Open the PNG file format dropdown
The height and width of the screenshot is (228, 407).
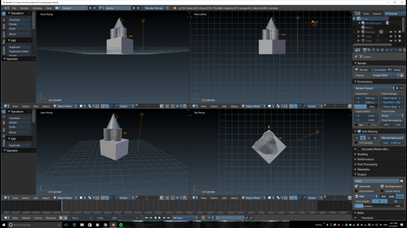366,197
